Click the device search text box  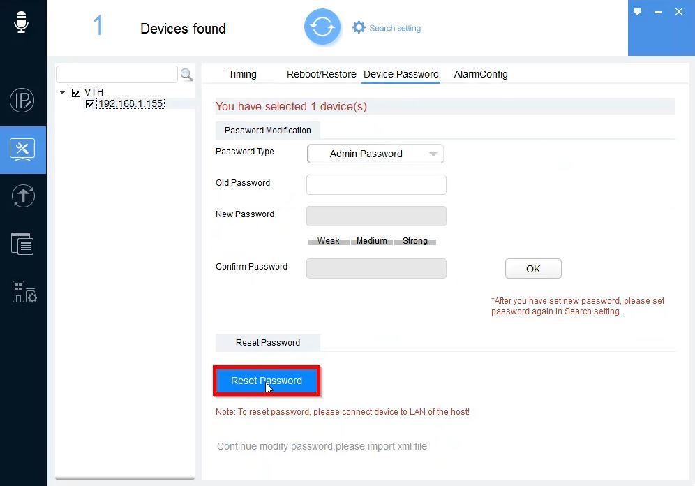tap(117, 74)
